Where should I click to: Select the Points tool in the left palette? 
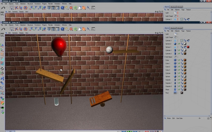[2, 55]
